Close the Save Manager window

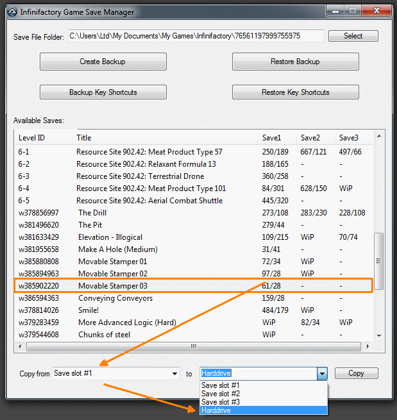click(376, 11)
